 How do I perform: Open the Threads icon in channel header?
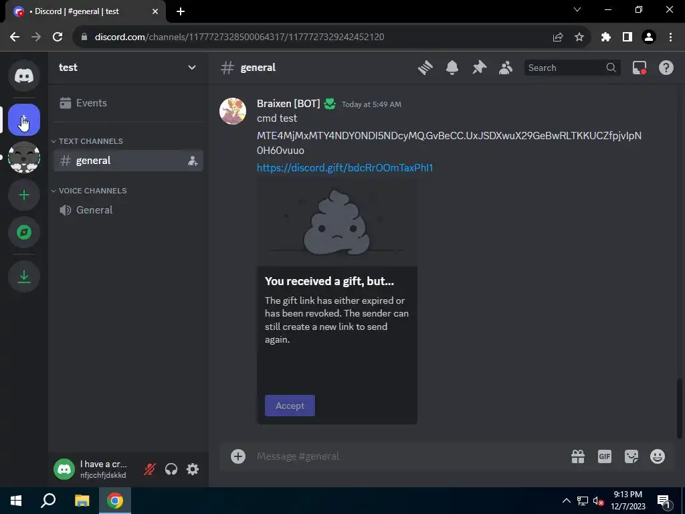425,68
